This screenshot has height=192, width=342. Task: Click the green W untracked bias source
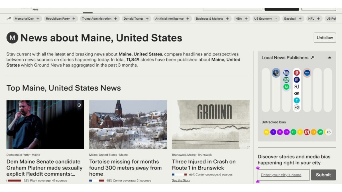pos(320,132)
